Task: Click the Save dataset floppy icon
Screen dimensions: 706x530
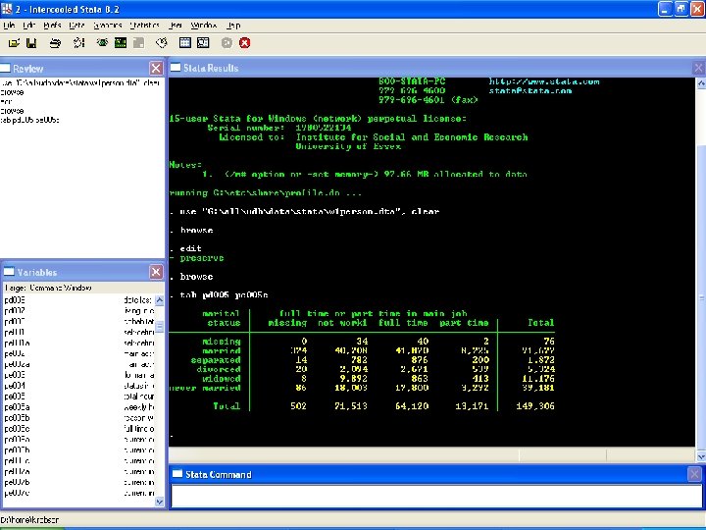Action: [31, 43]
